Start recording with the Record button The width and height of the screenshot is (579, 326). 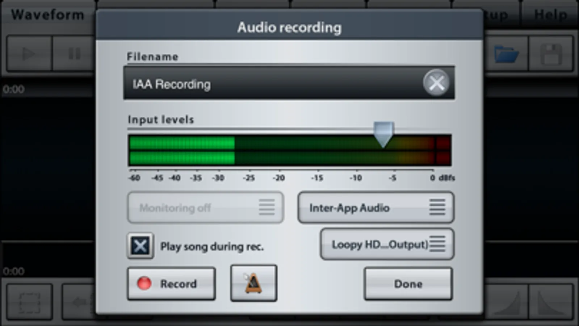coord(171,283)
